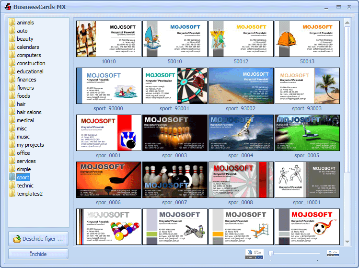Choose the gym bench template
Image resolution: width=359 pixels, height=268 pixels.
pyautogui.click(x=241, y=227)
